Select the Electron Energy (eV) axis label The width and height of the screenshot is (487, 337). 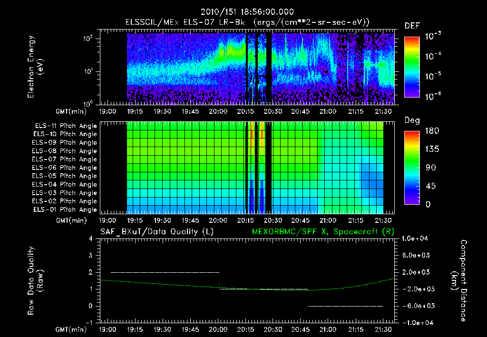point(35,67)
